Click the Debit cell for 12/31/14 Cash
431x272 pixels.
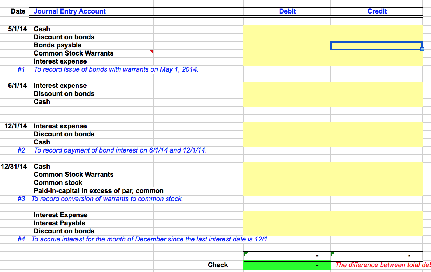click(287, 167)
